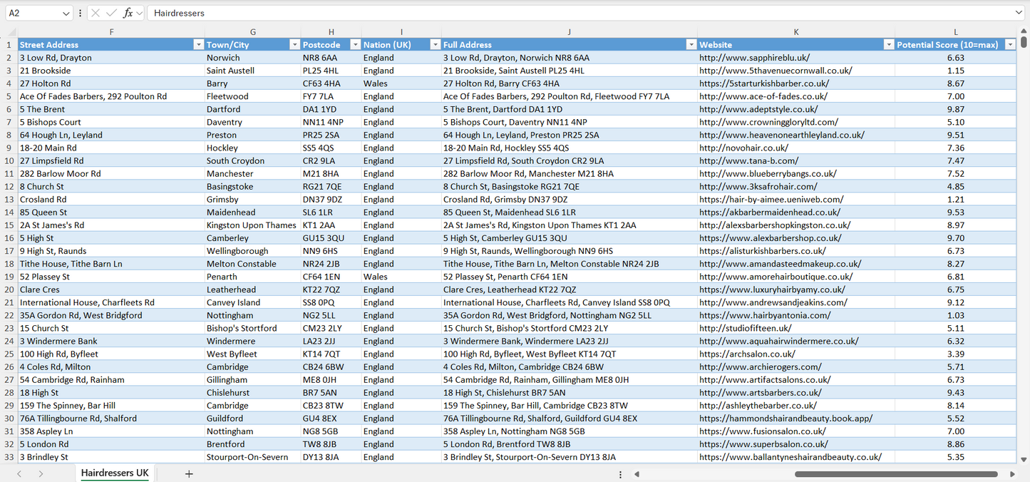Select row 25 header
1030x482 pixels.
pos(9,354)
